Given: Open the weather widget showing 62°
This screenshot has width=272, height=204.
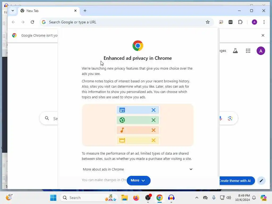Looking at the screenshot, I should [9, 197].
